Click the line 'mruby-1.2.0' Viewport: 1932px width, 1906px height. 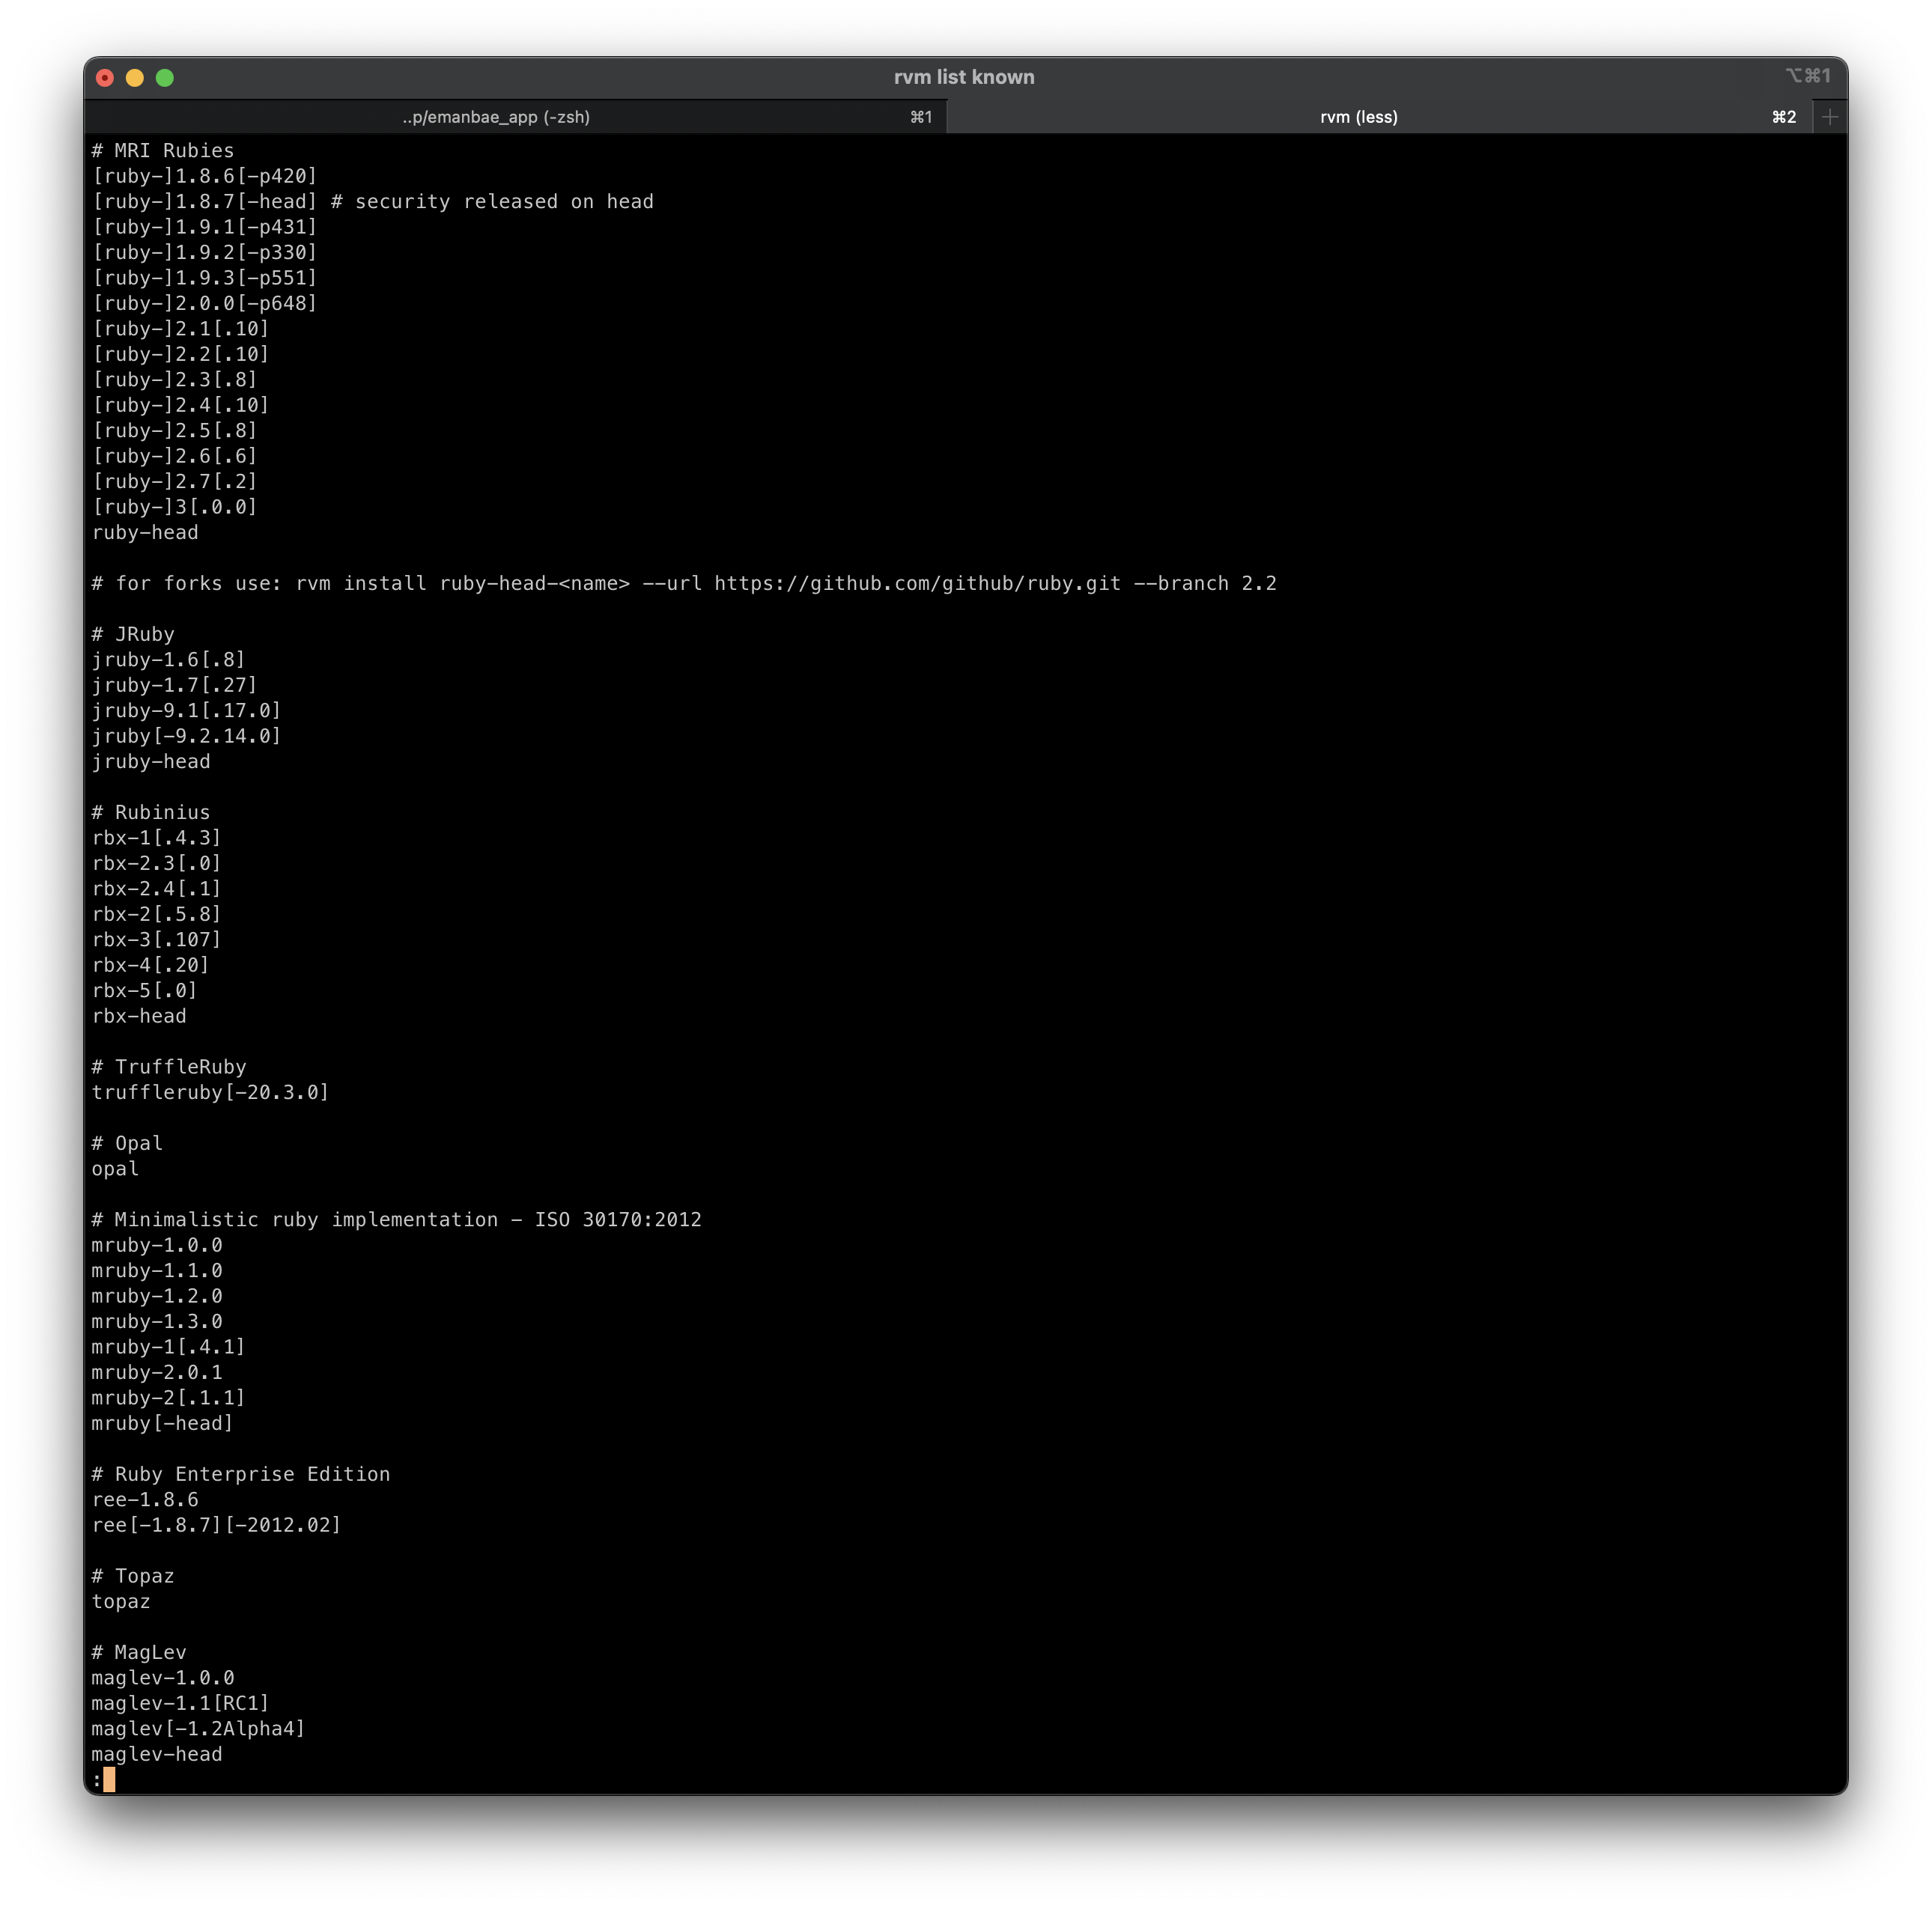pos(157,1297)
